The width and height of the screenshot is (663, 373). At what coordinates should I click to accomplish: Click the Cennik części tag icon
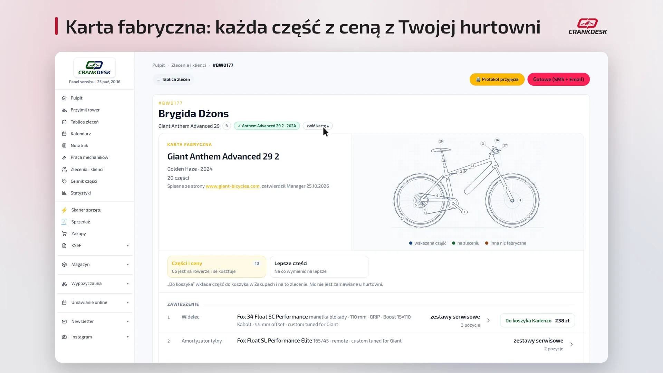64,181
